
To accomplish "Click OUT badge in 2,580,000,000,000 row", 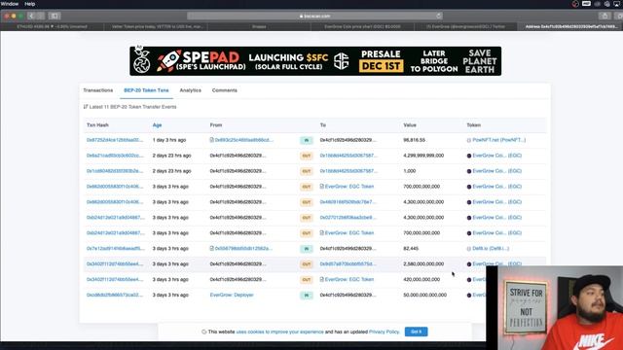I will tap(307, 264).
